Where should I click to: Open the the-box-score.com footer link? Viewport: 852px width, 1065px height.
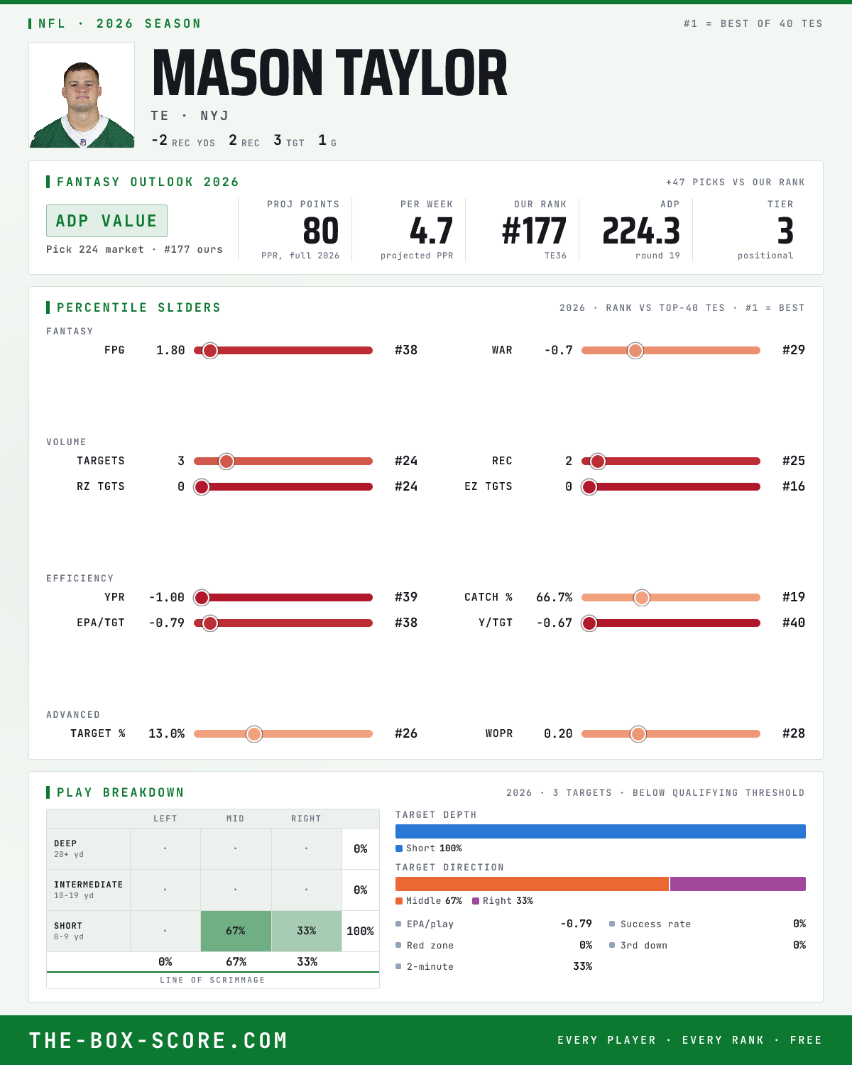coord(158,1040)
